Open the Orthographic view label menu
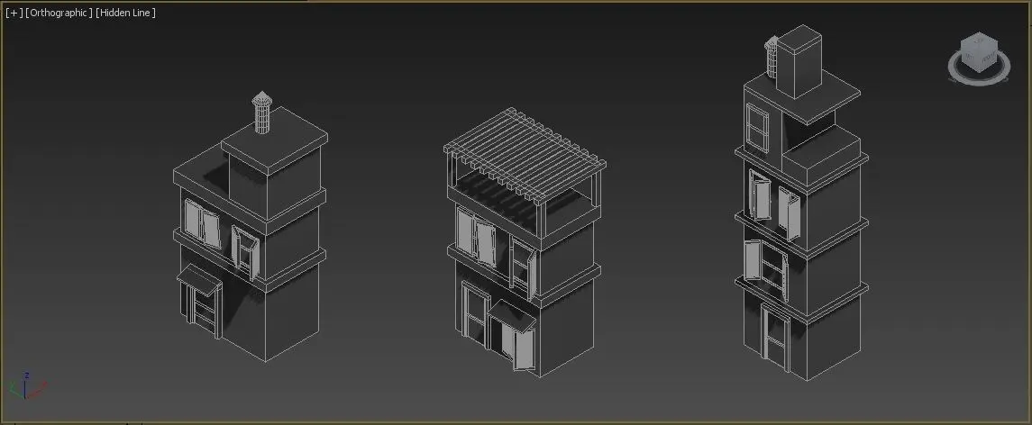The height and width of the screenshot is (425, 1032). 59,13
